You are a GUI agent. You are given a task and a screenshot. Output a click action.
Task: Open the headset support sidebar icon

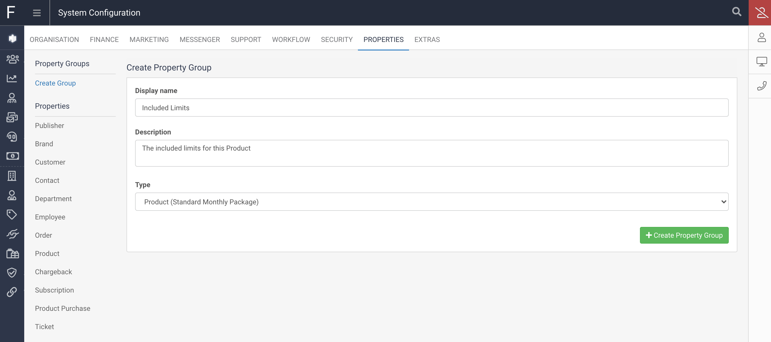pyautogui.click(x=12, y=137)
